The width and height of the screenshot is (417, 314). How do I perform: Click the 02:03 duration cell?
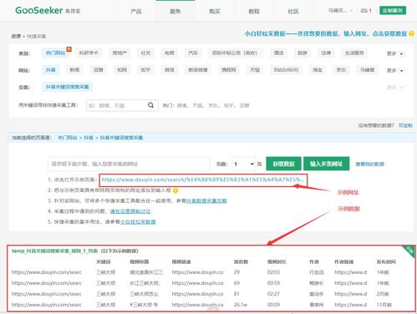pyautogui.click(x=273, y=272)
